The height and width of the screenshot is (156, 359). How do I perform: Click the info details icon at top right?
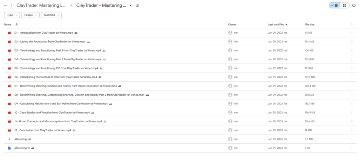coord(354,5)
